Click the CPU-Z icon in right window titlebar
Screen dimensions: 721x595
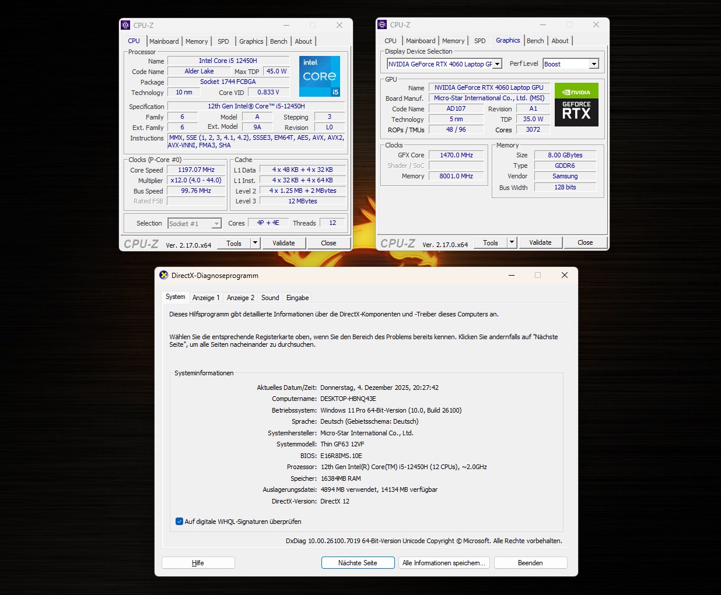point(381,24)
